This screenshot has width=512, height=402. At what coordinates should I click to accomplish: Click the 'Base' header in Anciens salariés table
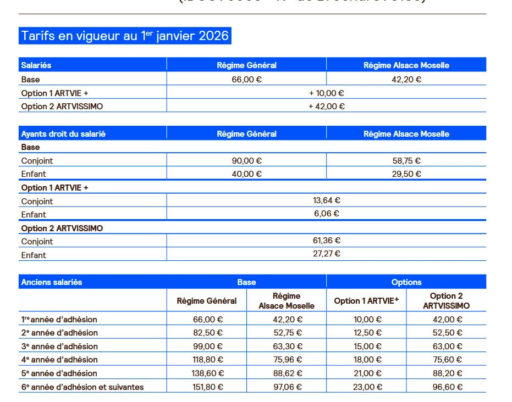click(246, 282)
